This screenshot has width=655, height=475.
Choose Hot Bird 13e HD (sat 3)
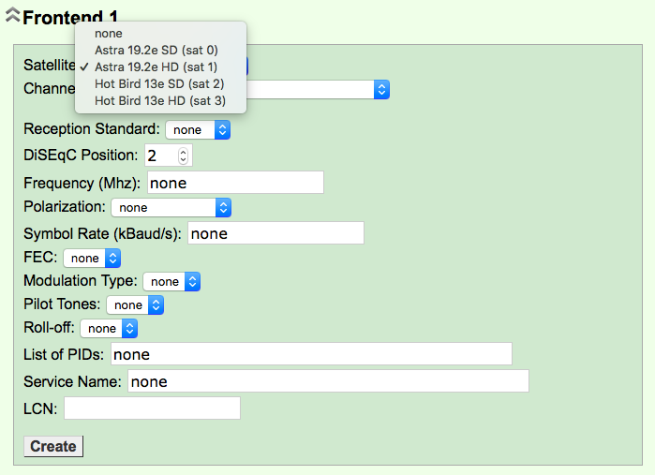coord(160,100)
